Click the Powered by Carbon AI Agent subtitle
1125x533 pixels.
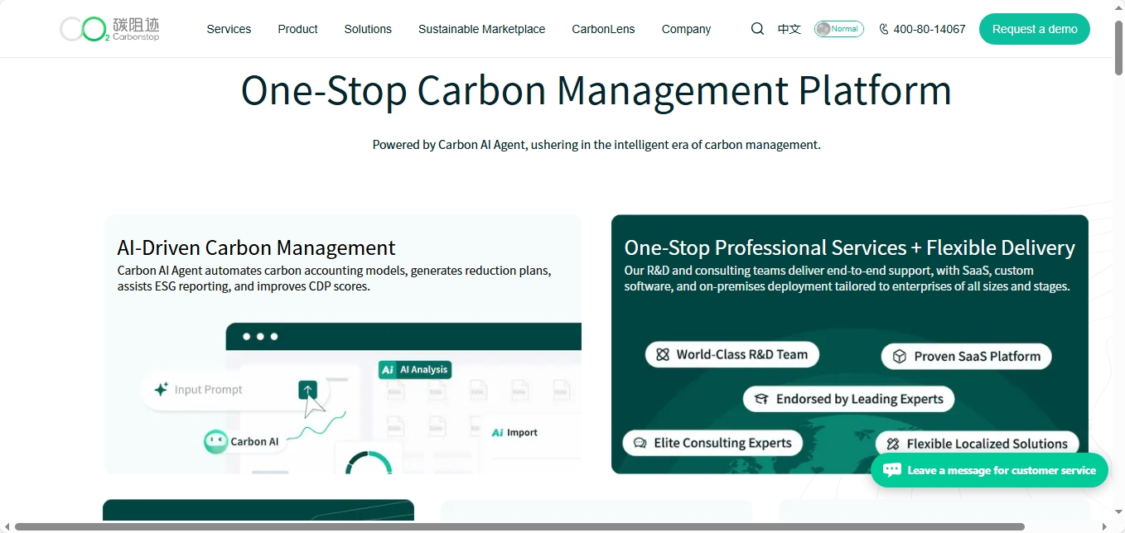pos(596,144)
